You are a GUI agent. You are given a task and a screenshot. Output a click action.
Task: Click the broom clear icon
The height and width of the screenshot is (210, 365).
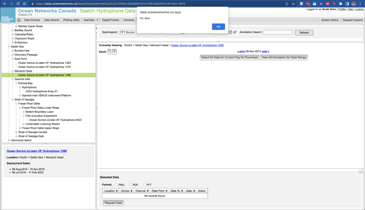[x=235, y=32]
